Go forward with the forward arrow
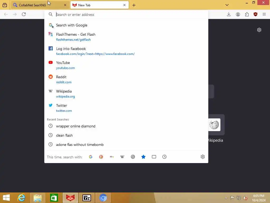This screenshot has width=270, height=203. (x=15, y=14)
